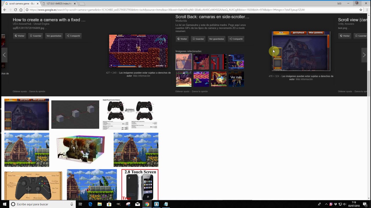Click "Más información" under the 478 × 324 image

pos(304,79)
